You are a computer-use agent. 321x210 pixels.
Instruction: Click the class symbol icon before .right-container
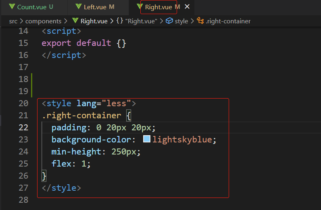tap(200, 21)
